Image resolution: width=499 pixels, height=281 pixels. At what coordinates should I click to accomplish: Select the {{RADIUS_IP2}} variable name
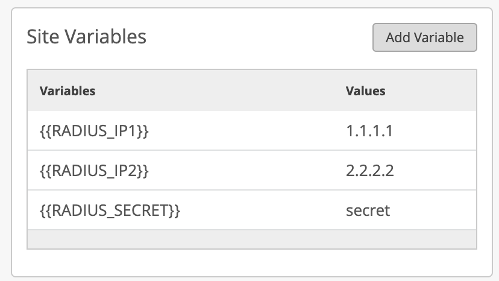pyautogui.click(x=94, y=171)
